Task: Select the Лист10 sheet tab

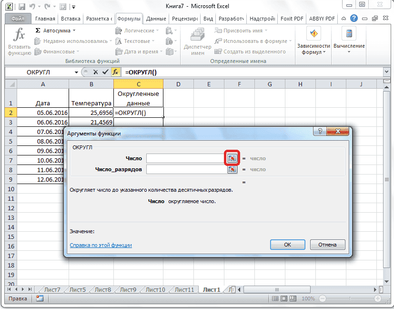Action: 154,289
